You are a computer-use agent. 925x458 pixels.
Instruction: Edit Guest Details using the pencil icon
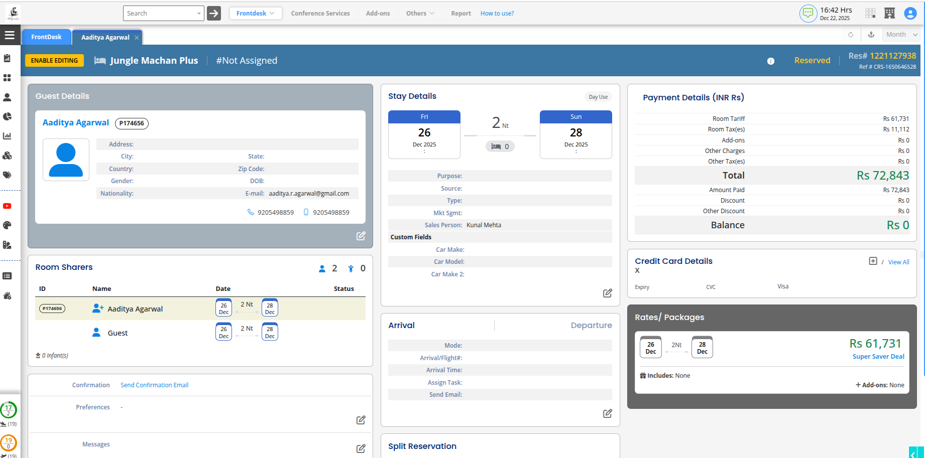pos(361,236)
